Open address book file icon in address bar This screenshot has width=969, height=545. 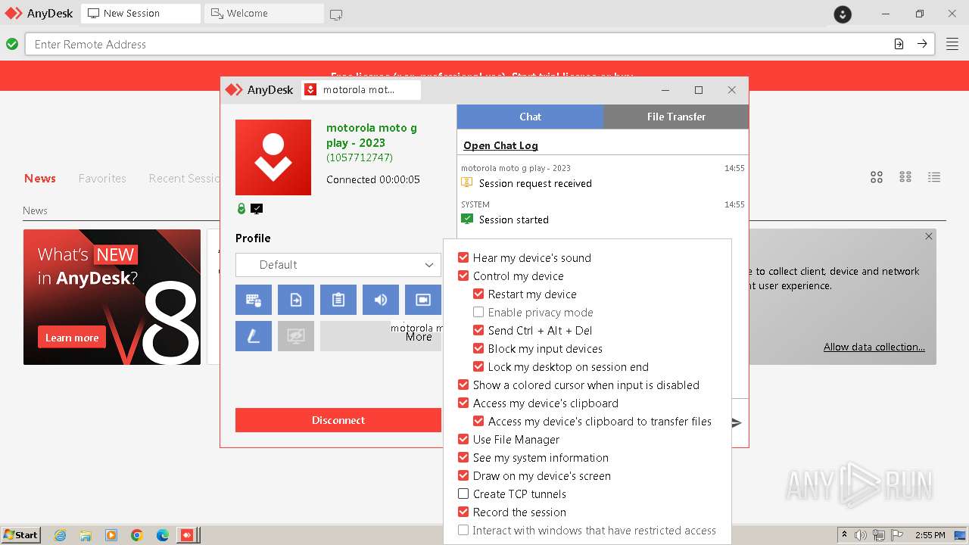[899, 44]
